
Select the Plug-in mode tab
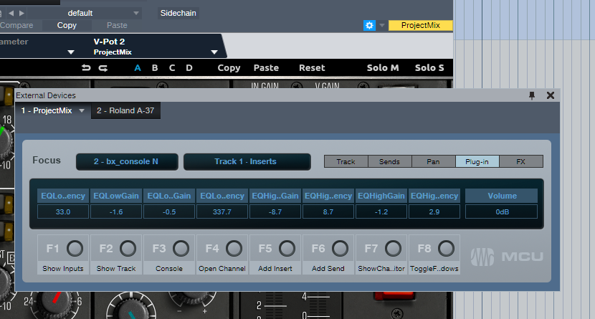click(x=477, y=161)
